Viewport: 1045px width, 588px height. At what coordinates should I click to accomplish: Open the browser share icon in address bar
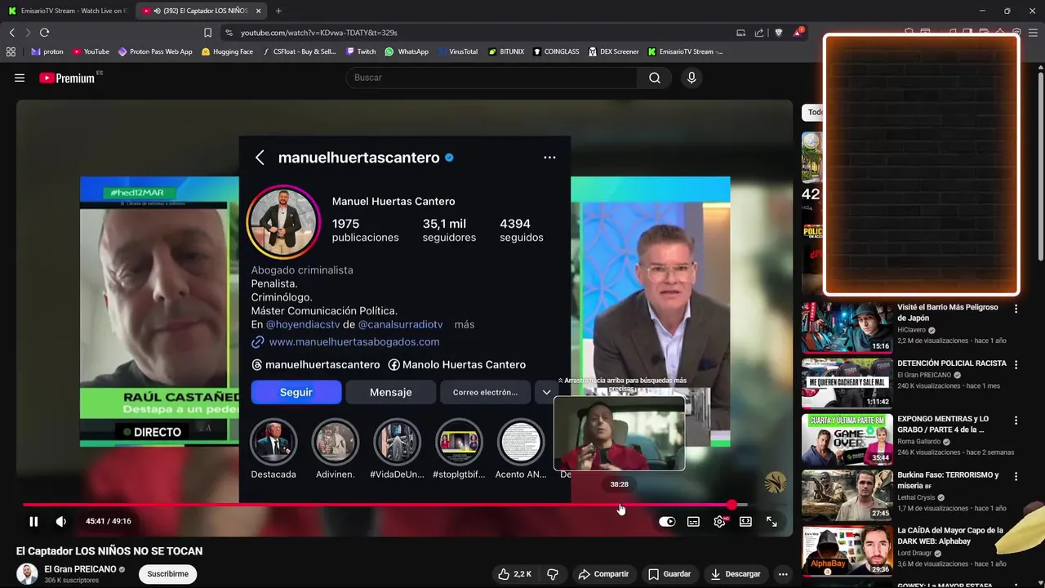point(759,33)
